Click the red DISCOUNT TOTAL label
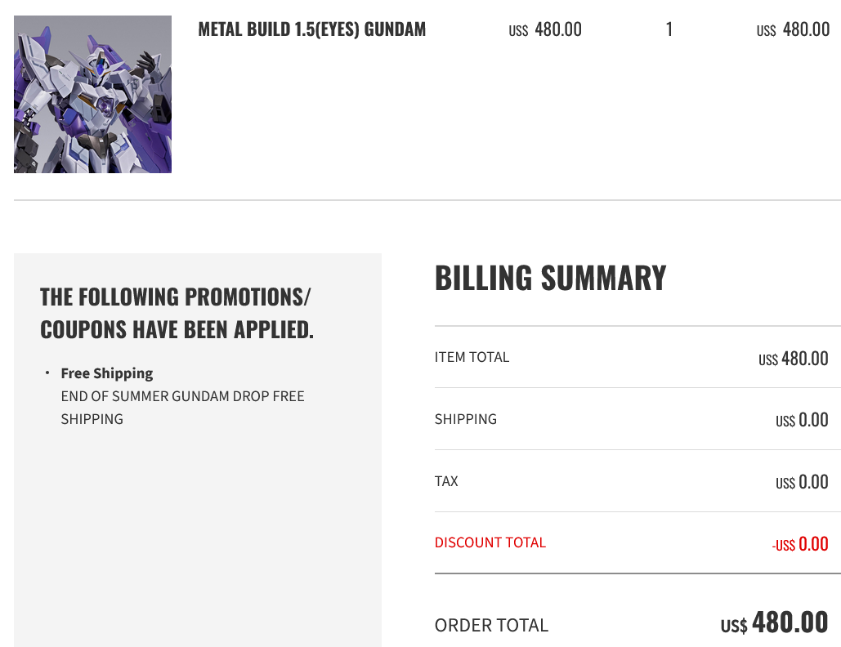Image resolution: width=841 pixels, height=647 pixels. point(490,542)
